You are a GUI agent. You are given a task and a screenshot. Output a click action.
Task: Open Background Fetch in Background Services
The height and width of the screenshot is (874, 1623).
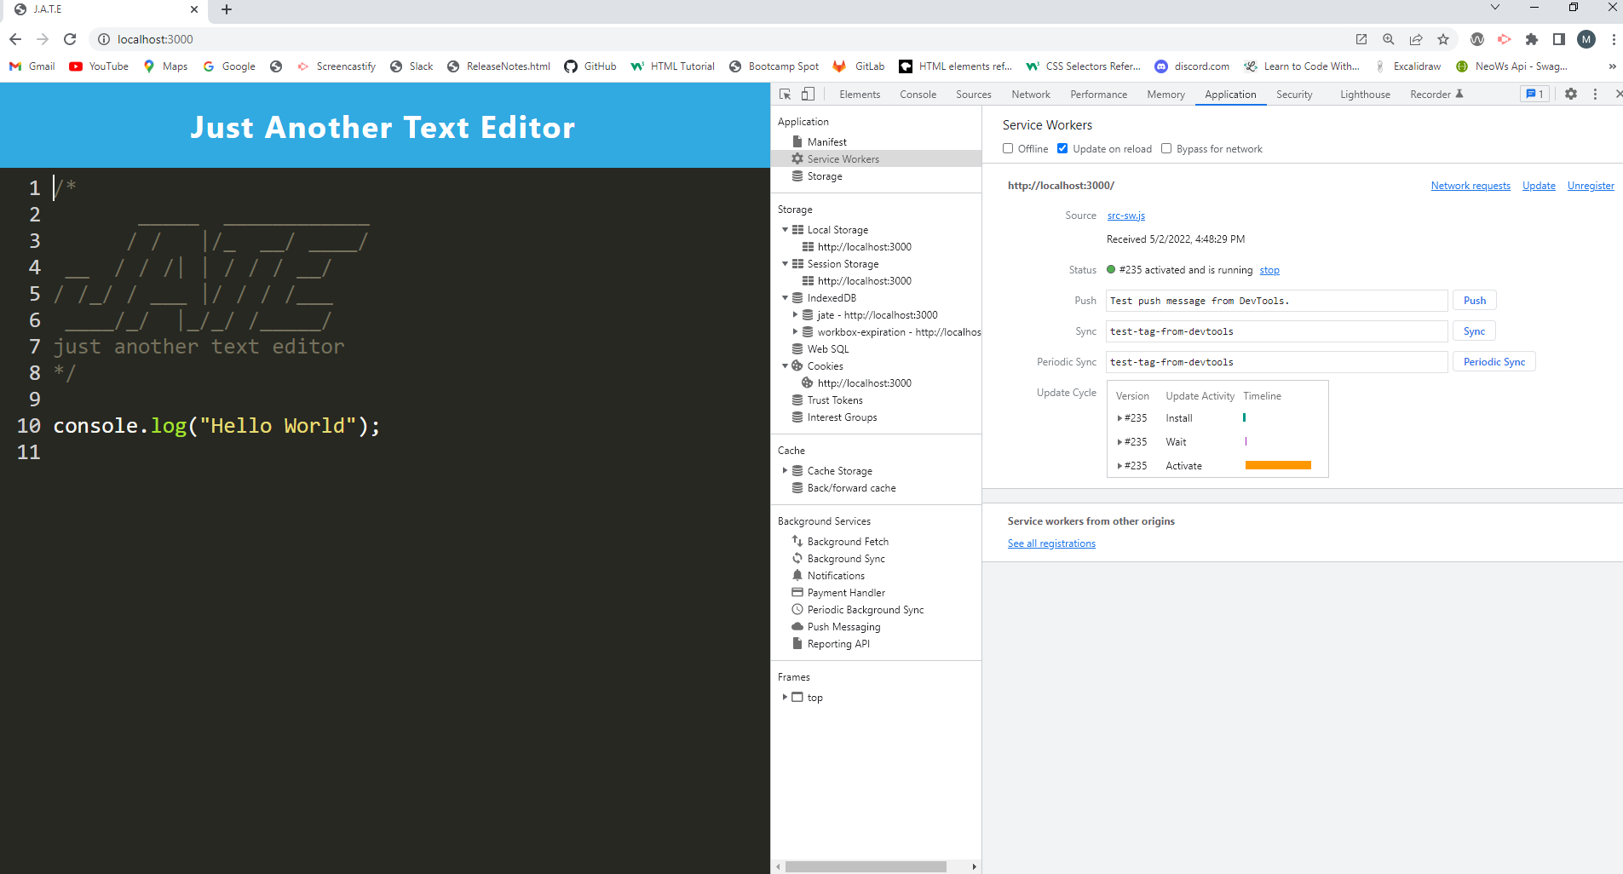pyautogui.click(x=848, y=541)
